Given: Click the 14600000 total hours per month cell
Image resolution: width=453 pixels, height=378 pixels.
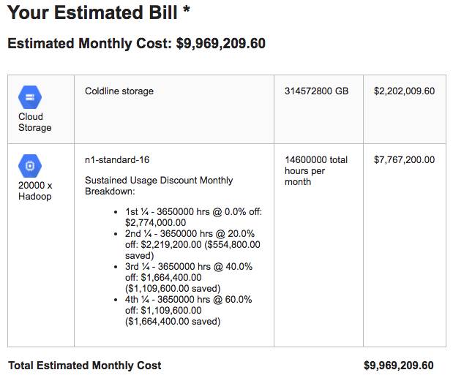Looking at the screenshot, I should [316, 170].
